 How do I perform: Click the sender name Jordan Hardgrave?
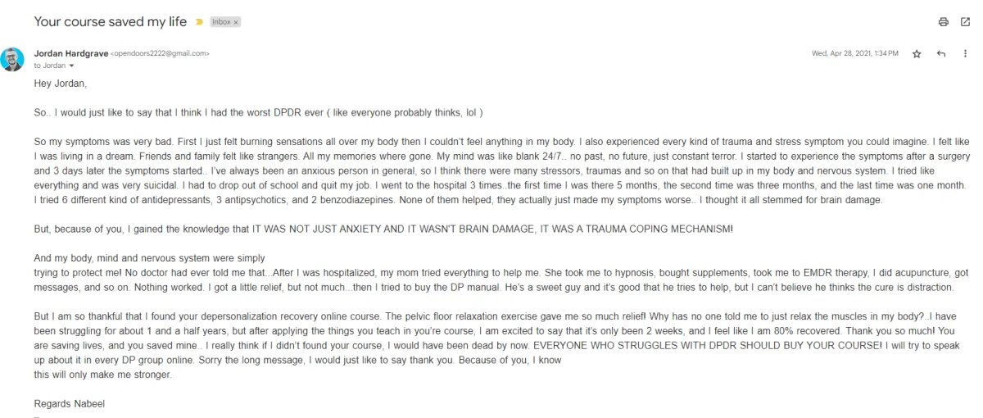point(71,53)
